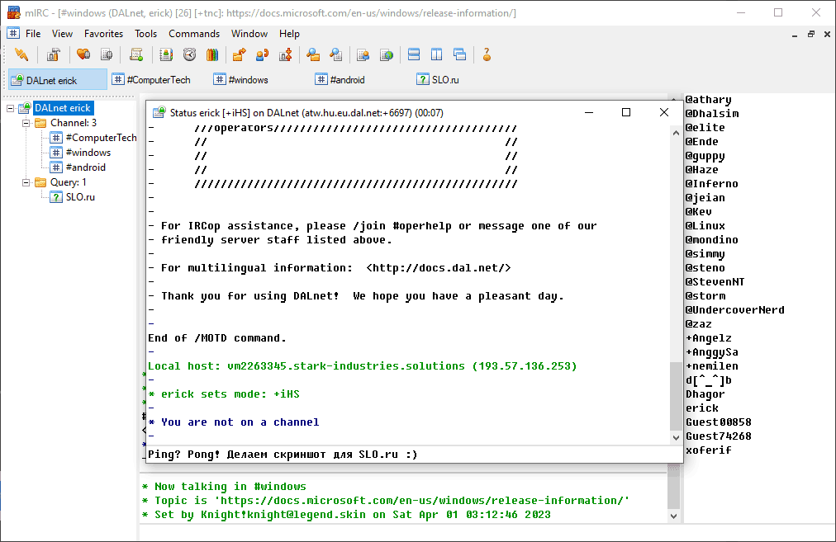Select Channel: 3 folder in the treebar

(x=73, y=123)
